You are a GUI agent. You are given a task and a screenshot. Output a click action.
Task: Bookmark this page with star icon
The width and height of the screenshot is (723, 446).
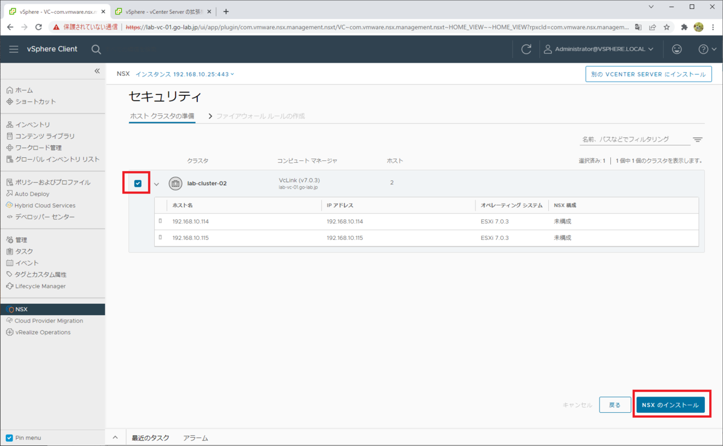point(667,27)
